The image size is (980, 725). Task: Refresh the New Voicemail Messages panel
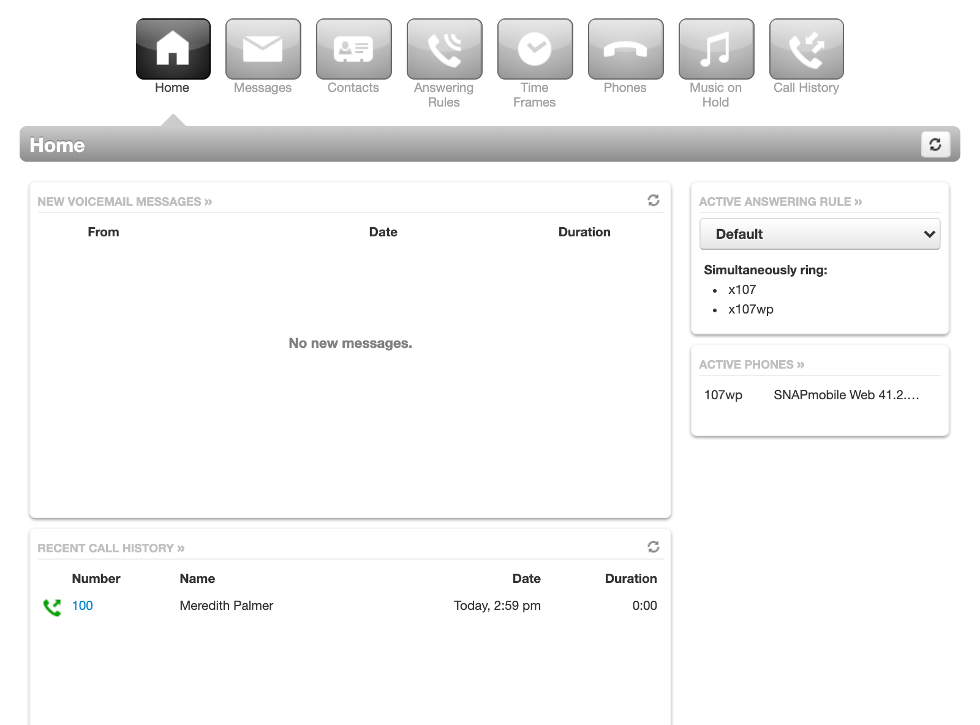(x=654, y=200)
